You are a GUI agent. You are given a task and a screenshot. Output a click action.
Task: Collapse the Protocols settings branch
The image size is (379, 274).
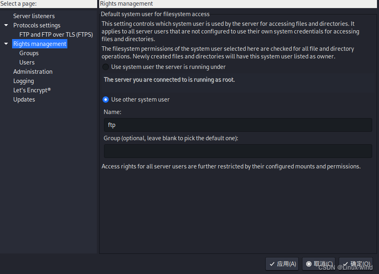point(6,25)
